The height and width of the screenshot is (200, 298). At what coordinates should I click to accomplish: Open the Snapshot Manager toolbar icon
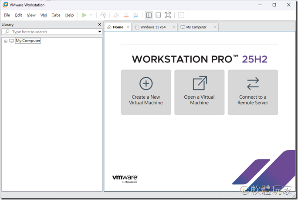136,15
